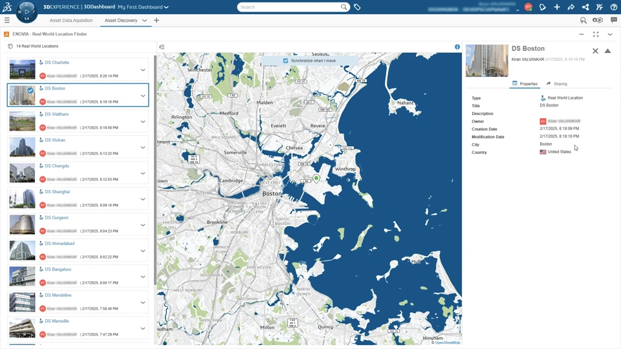The height and width of the screenshot is (349, 621).
Task: Click the tag icon next to search
Action: [357, 7]
